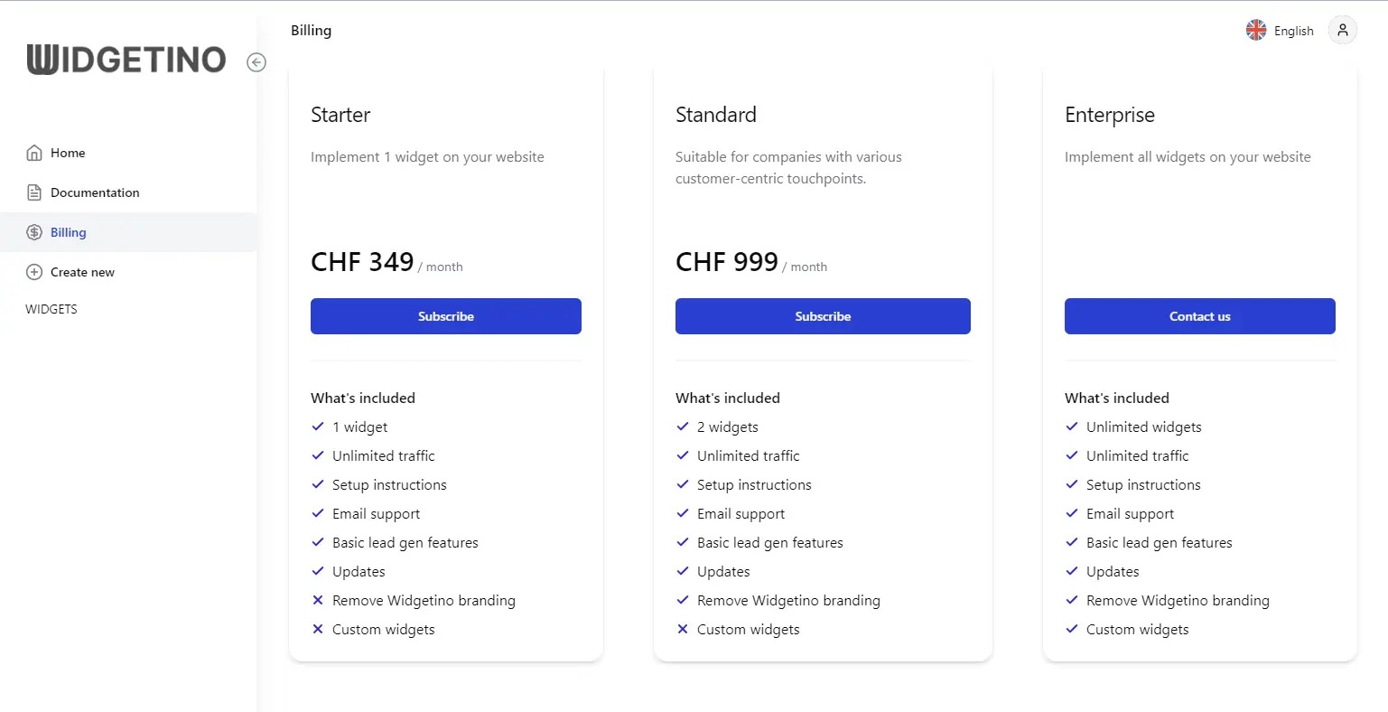
Task: Click the Standard 2 widgets check mark
Action: click(x=683, y=426)
